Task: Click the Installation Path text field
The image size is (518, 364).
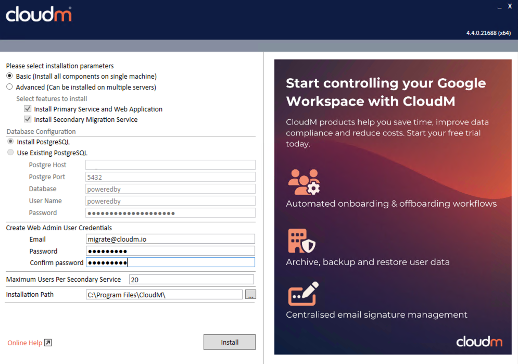Action: [x=164, y=295]
